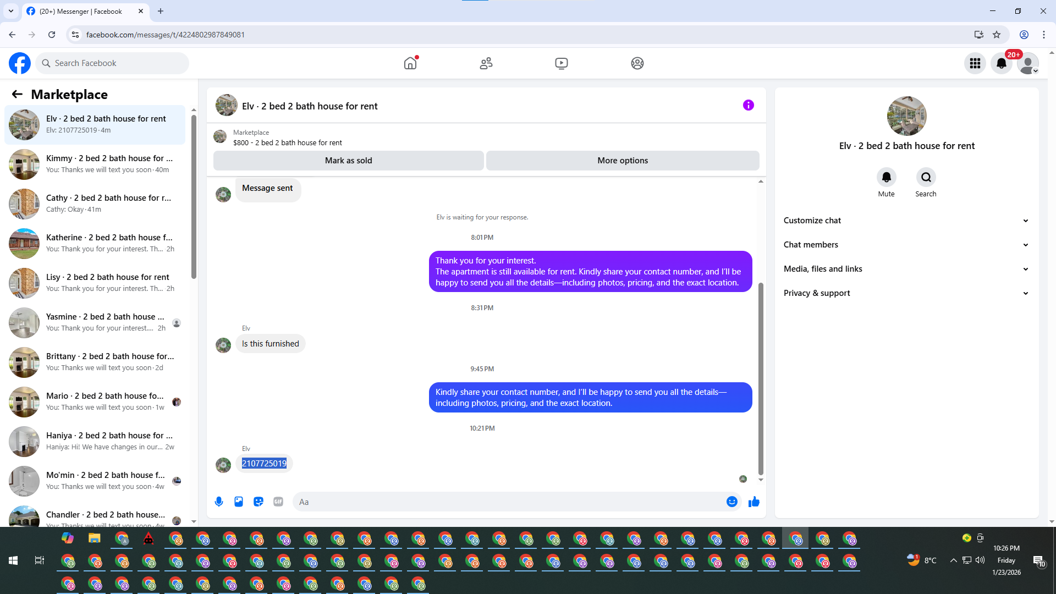Attach a photo using the image icon

(239, 502)
